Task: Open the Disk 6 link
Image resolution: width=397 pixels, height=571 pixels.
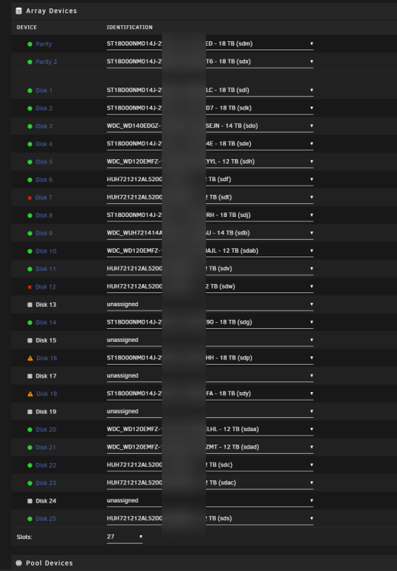Action: [x=44, y=180]
